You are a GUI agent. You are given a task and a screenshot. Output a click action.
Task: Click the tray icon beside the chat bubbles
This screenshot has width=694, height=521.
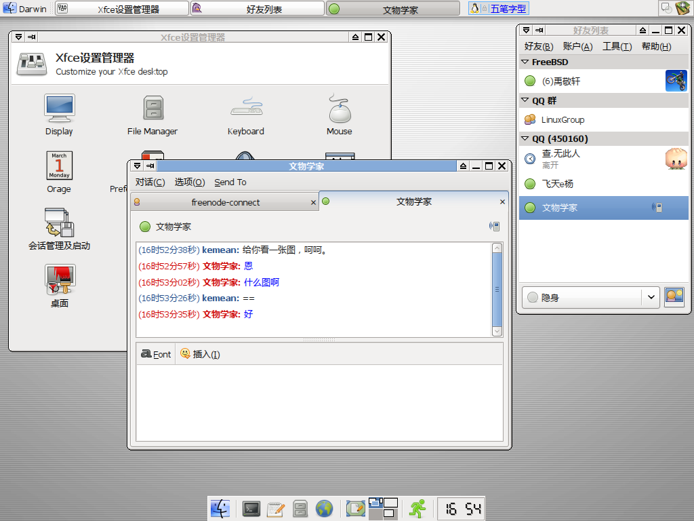[682, 8]
